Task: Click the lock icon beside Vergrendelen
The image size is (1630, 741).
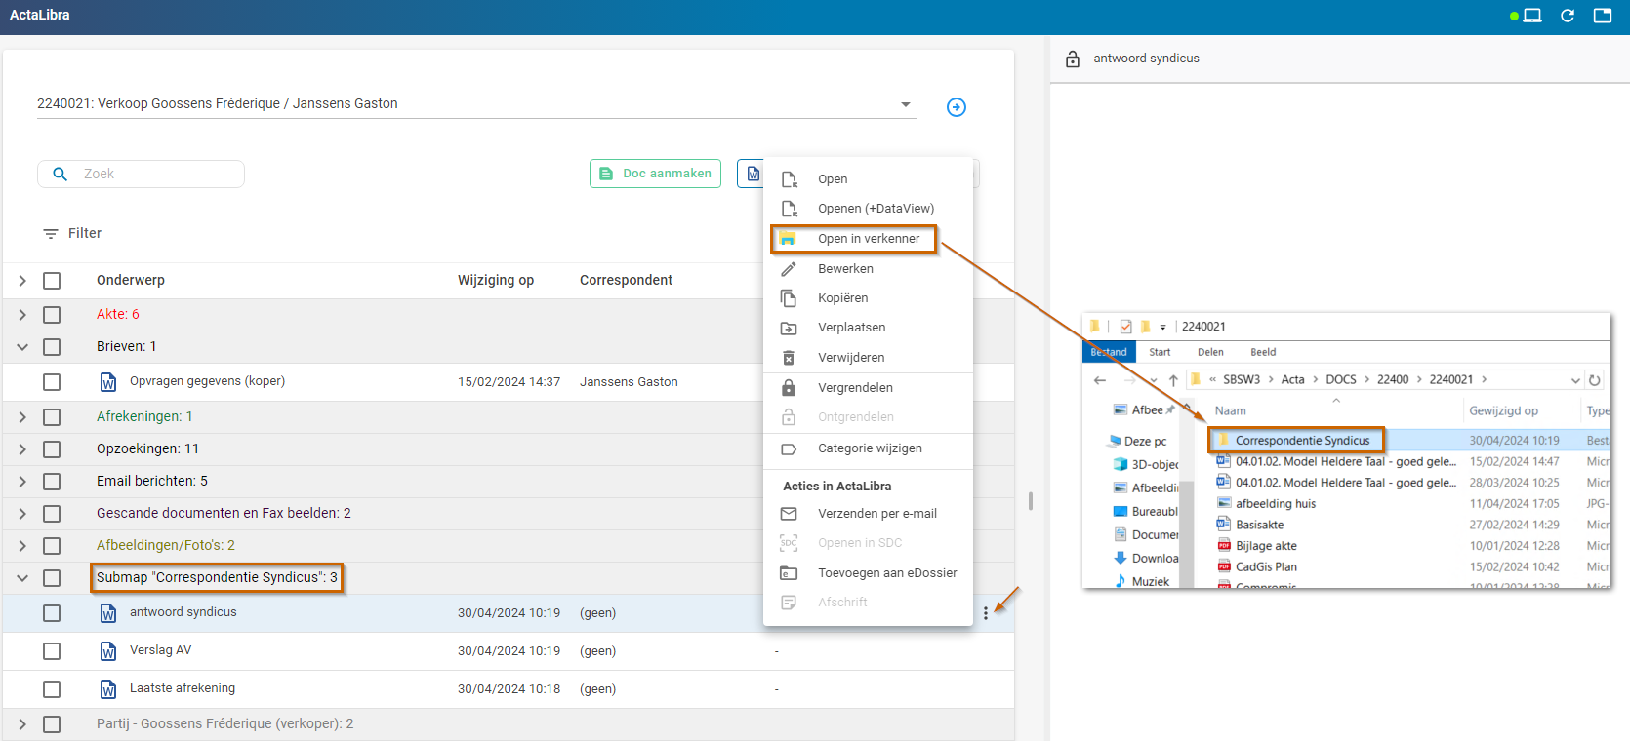Action: pyautogui.click(x=789, y=388)
